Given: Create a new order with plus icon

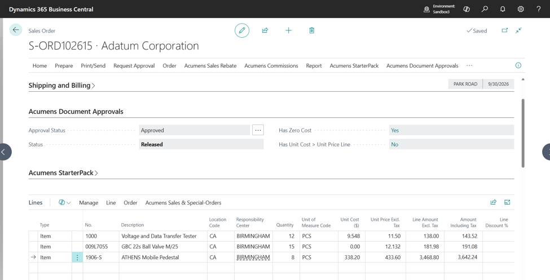Looking at the screenshot, I should coord(288,30).
